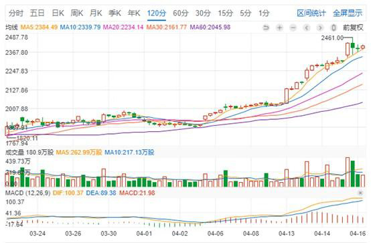
Task: Click the DIF:100.37 value
Action: 68,193
